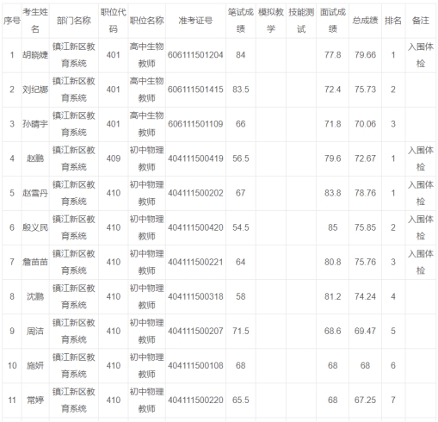
Task: Click the name cell 刘纪娜
Action: (x=35, y=90)
